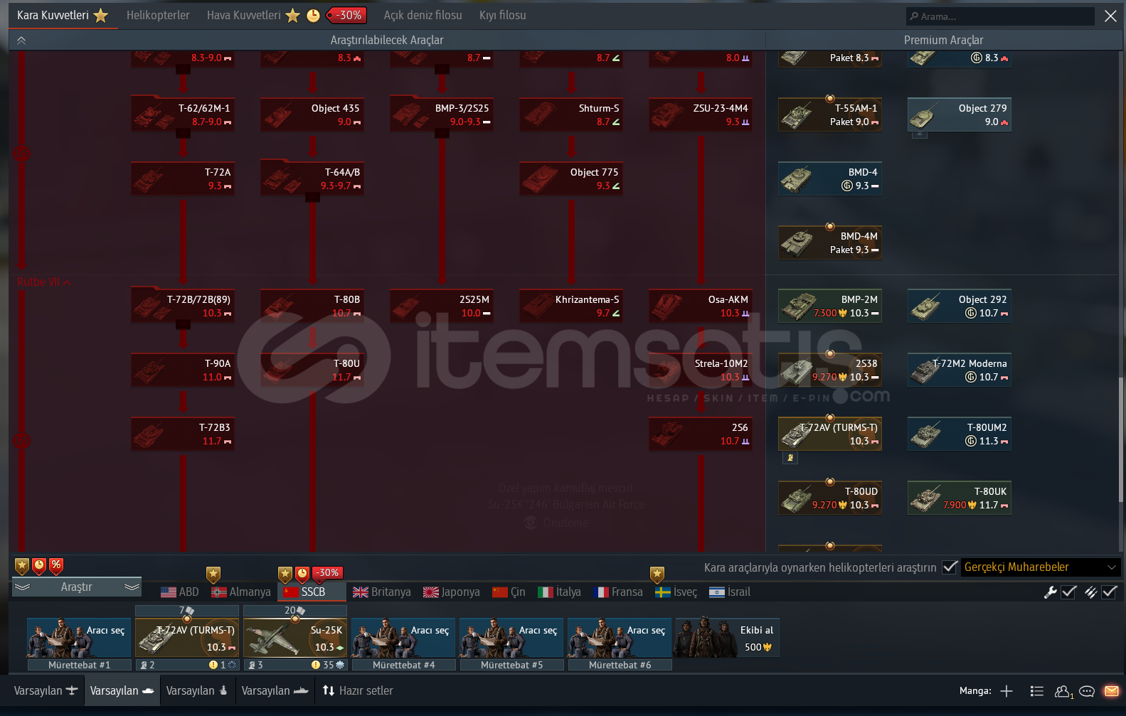Select the T-90A tank card
The image size is (1126, 716).
183,370
